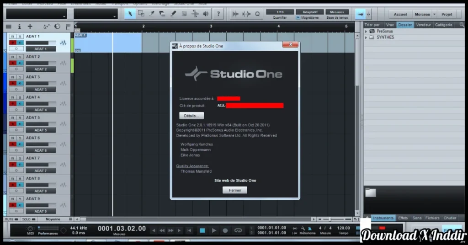Viewport: 468px width, 245px height.
Task: Show automation with the envelope icon
Action: point(47,27)
